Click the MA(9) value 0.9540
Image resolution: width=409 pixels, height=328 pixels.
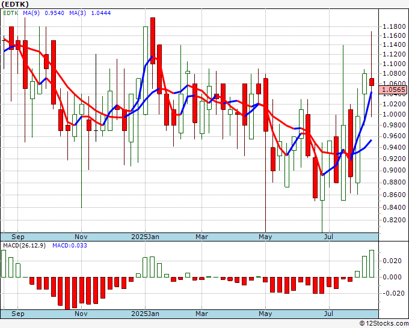(54, 13)
